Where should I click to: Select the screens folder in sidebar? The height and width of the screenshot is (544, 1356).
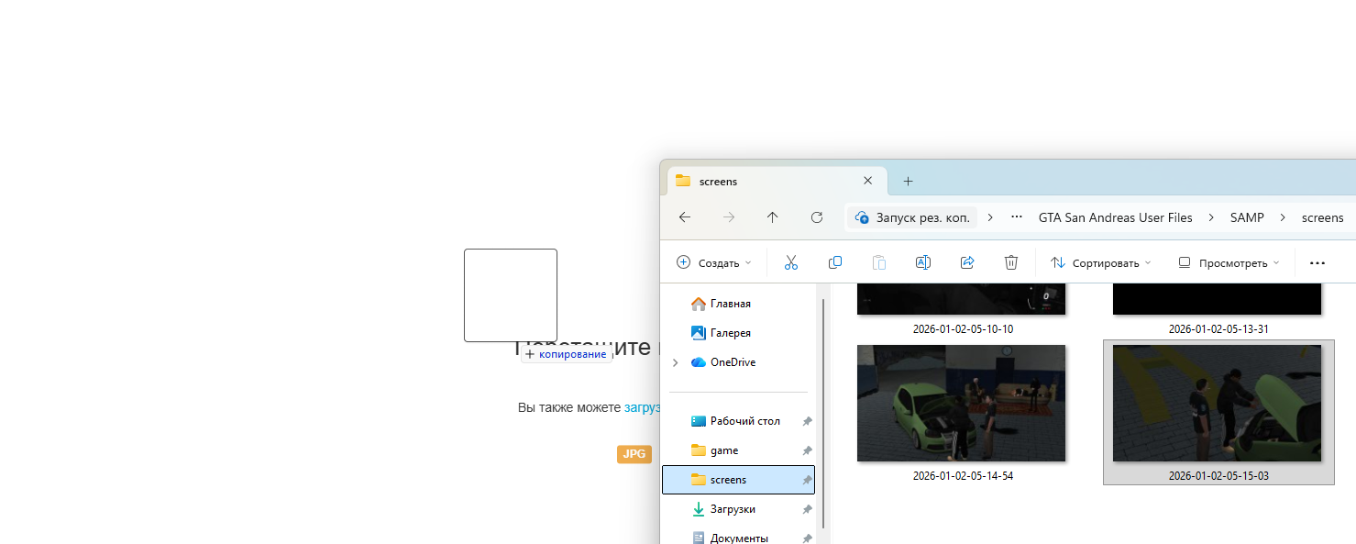tap(729, 480)
